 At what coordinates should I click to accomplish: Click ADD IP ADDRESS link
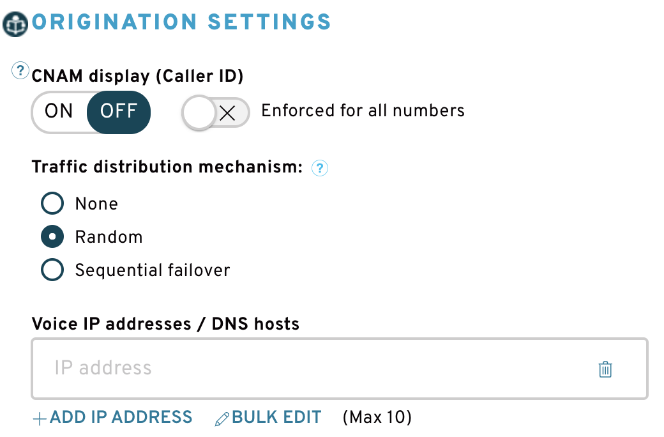tap(121, 417)
